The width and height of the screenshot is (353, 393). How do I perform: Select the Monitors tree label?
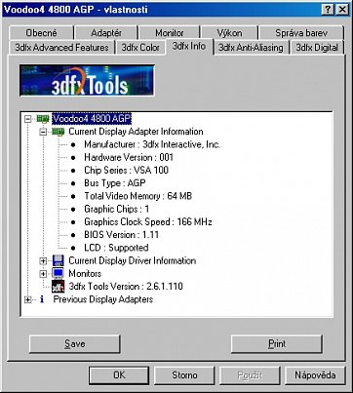tap(85, 274)
